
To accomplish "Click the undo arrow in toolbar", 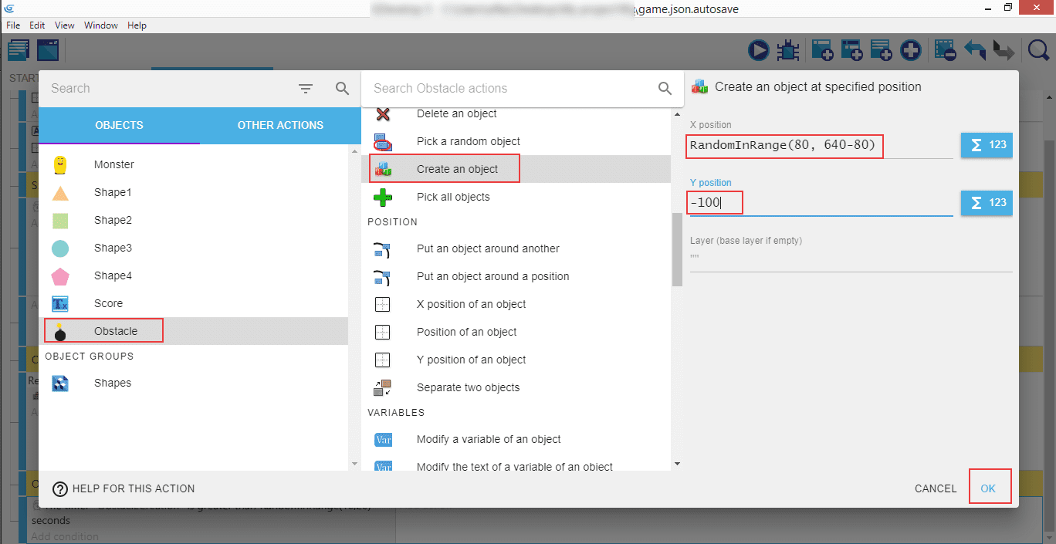I will point(975,51).
